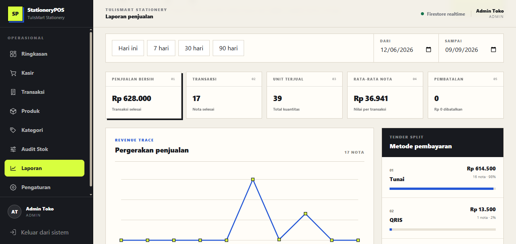Click the Transaksi receipt icon
The width and height of the screenshot is (516, 244).
(13, 92)
